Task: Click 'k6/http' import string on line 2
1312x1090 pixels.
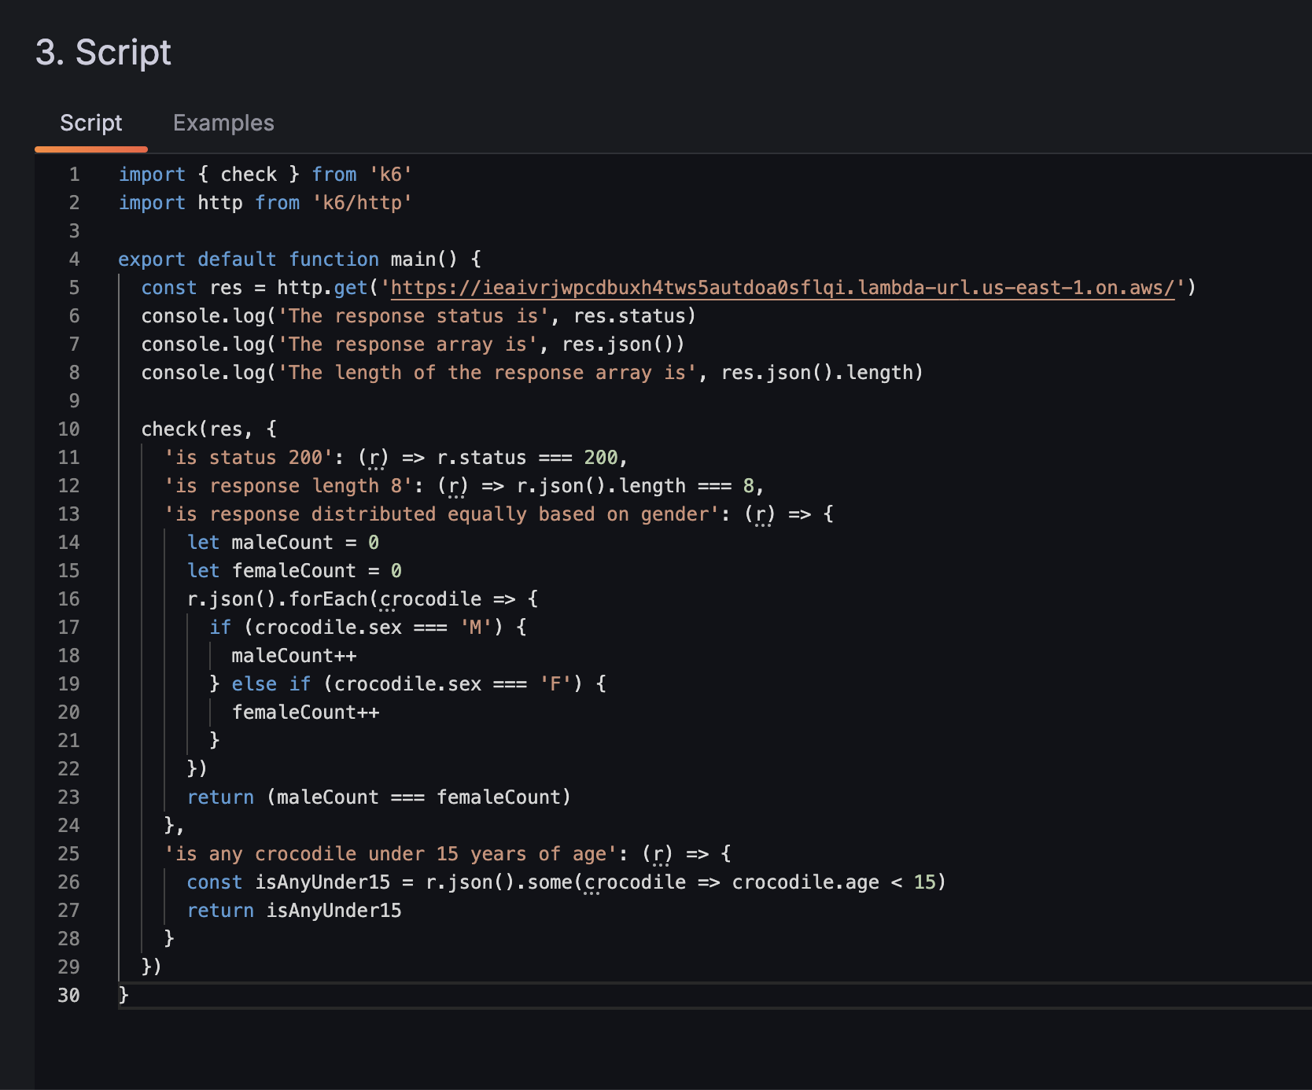Action: click(x=363, y=203)
